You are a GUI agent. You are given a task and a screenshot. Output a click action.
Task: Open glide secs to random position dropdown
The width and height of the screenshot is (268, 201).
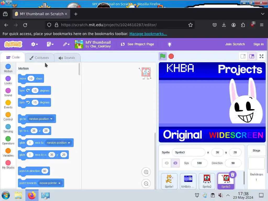coord(58,143)
